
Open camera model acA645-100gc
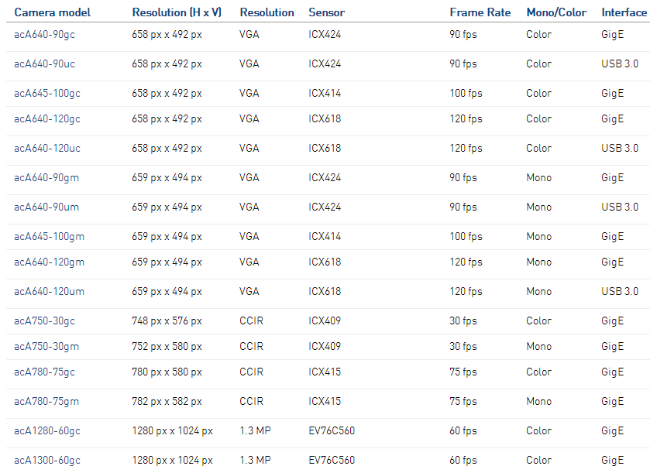point(47,94)
